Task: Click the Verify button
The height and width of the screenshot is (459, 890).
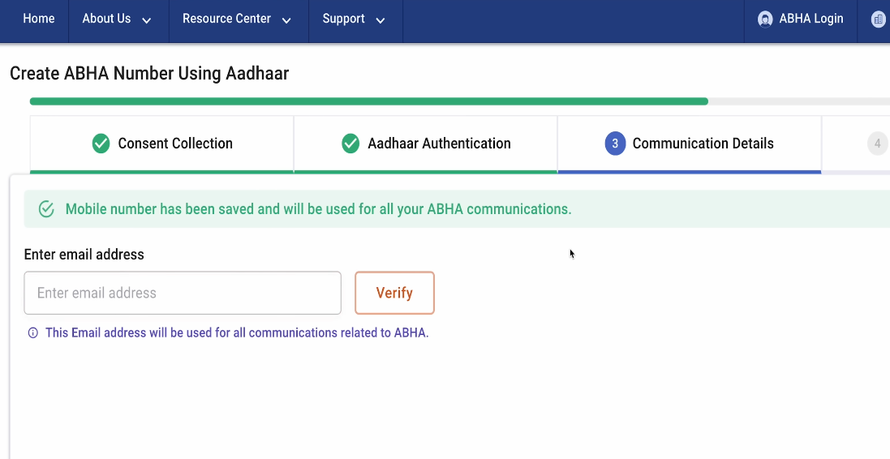Action: [394, 293]
